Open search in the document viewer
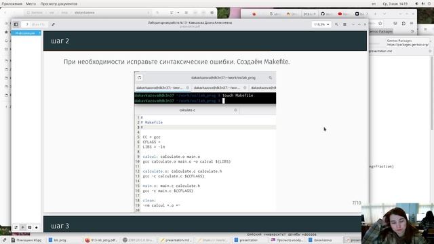 pyautogui.click(x=336, y=24)
